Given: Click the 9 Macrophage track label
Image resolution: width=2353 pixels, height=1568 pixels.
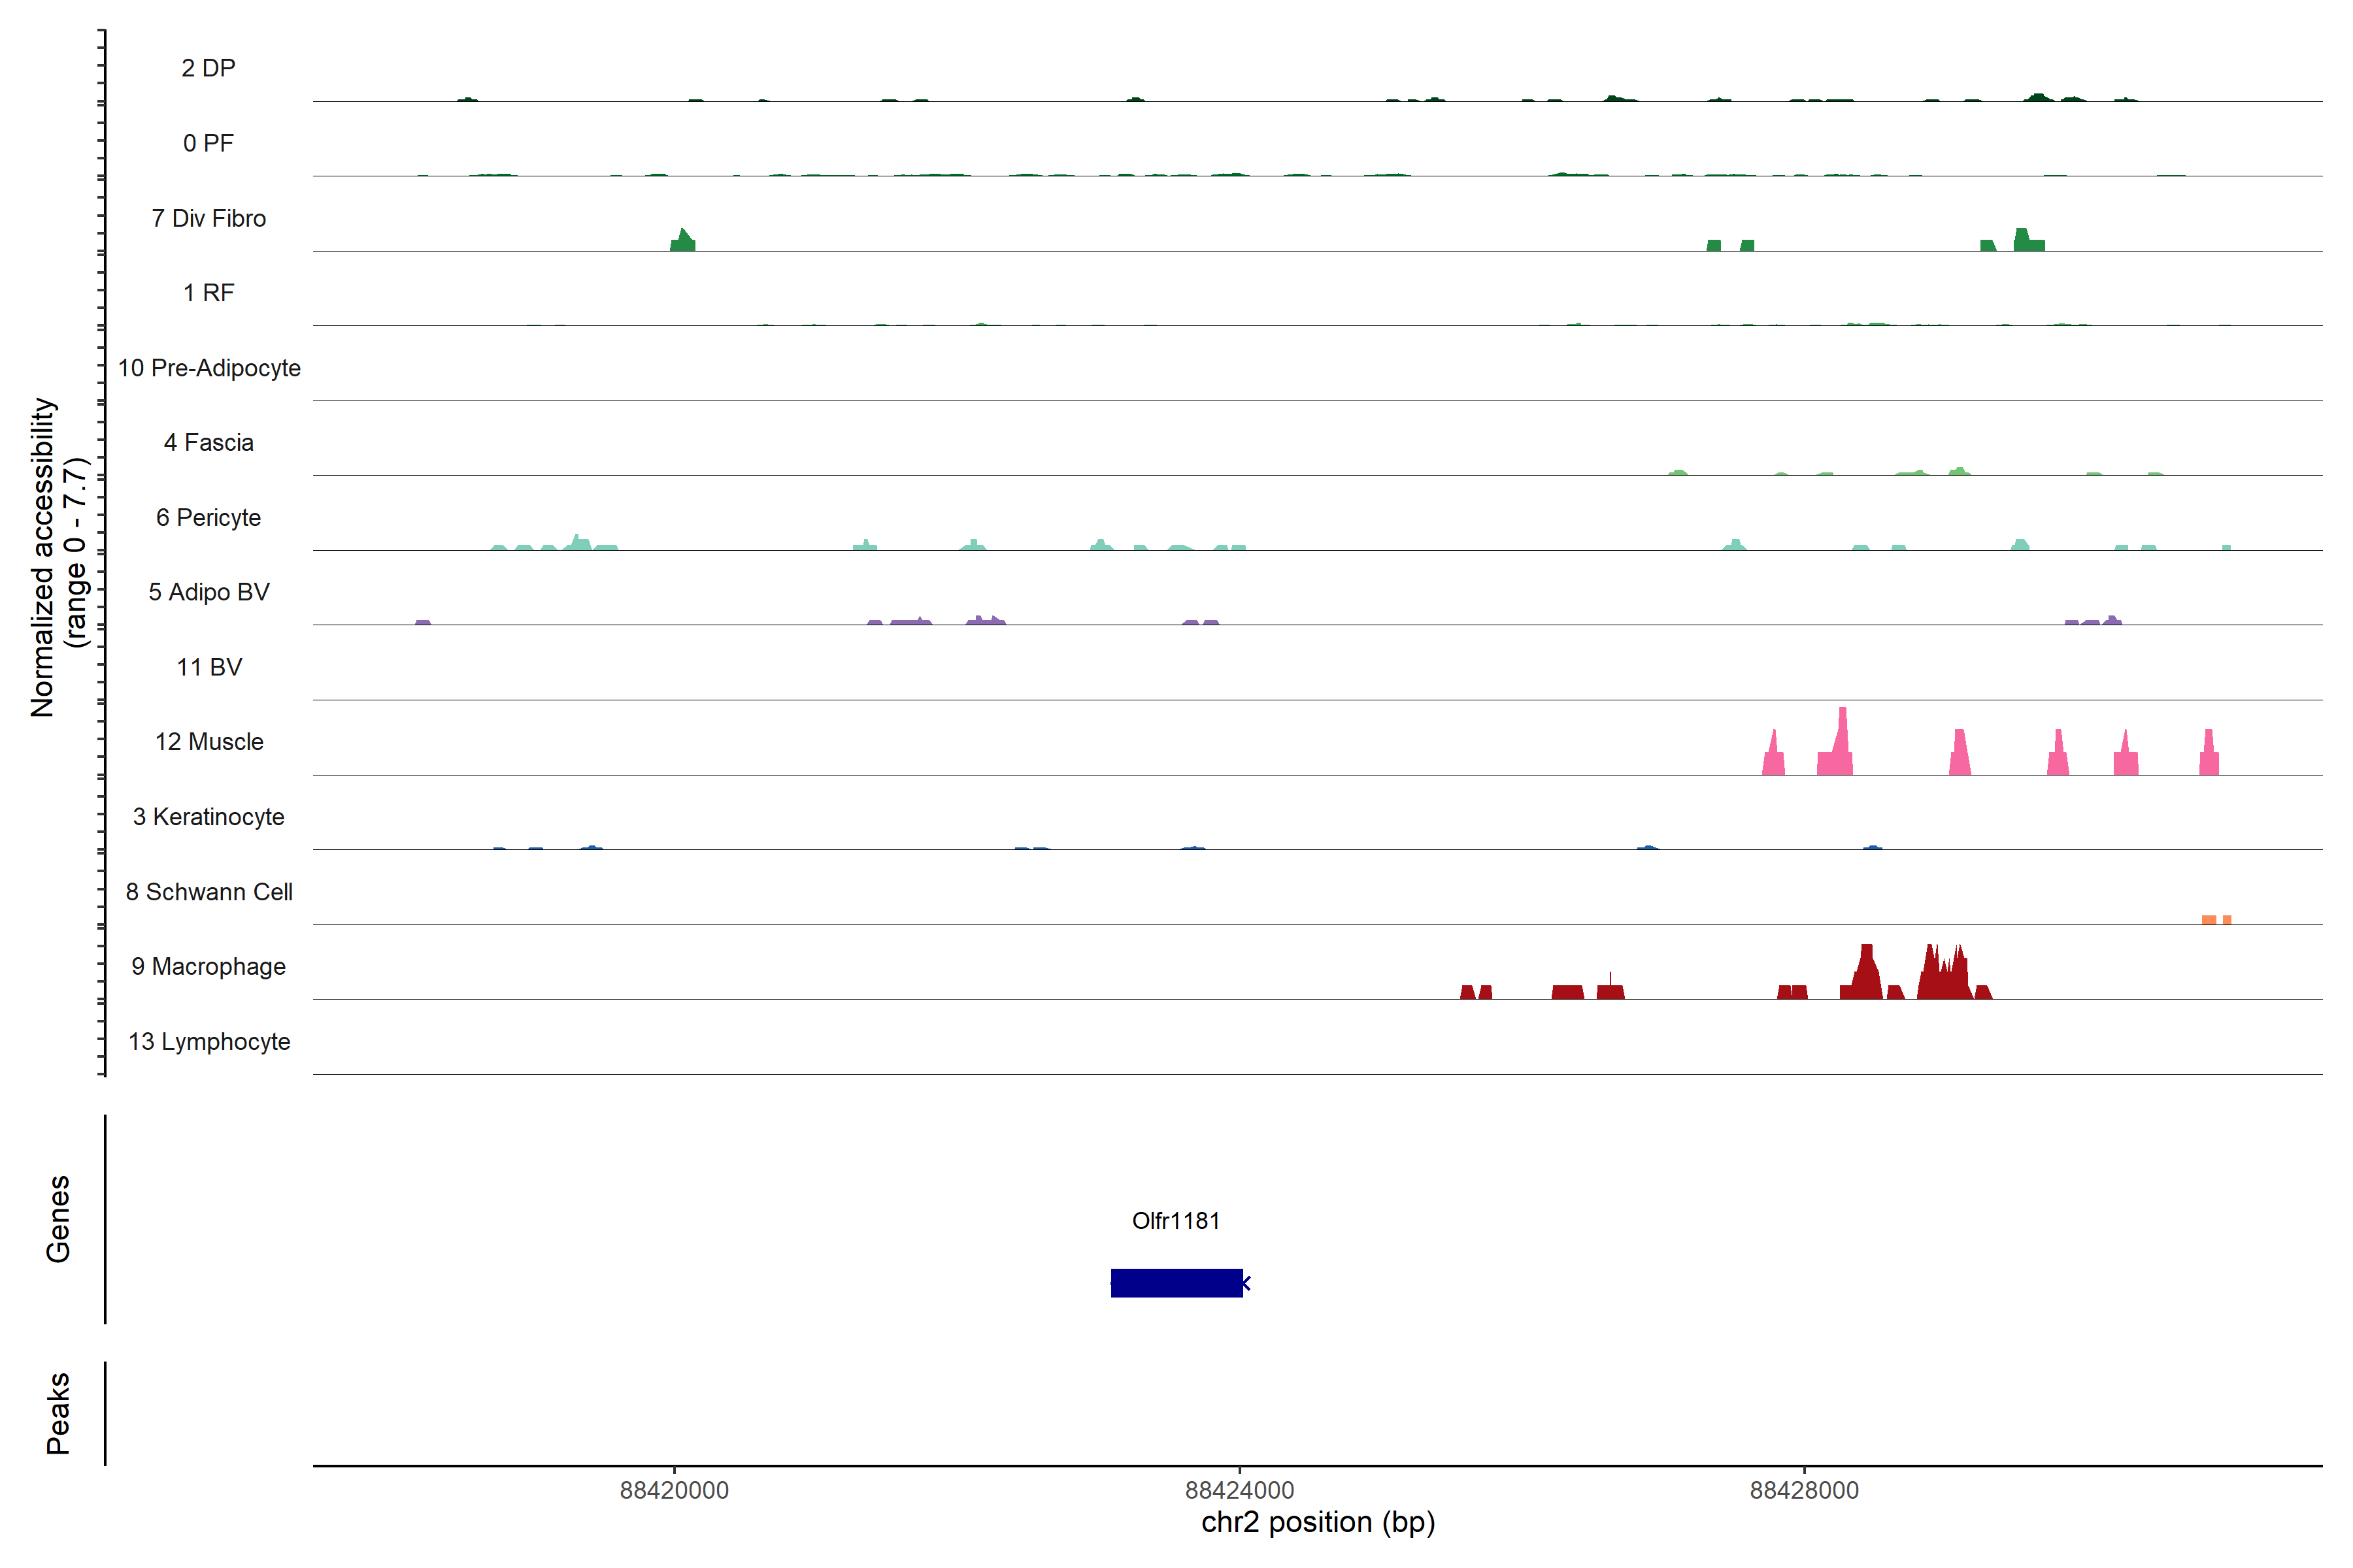Looking at the screenshot, I should 208,967.
